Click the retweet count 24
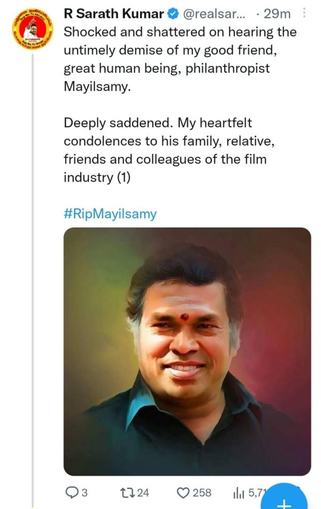This screenshot has height=509, width=321. coord(143,492)
